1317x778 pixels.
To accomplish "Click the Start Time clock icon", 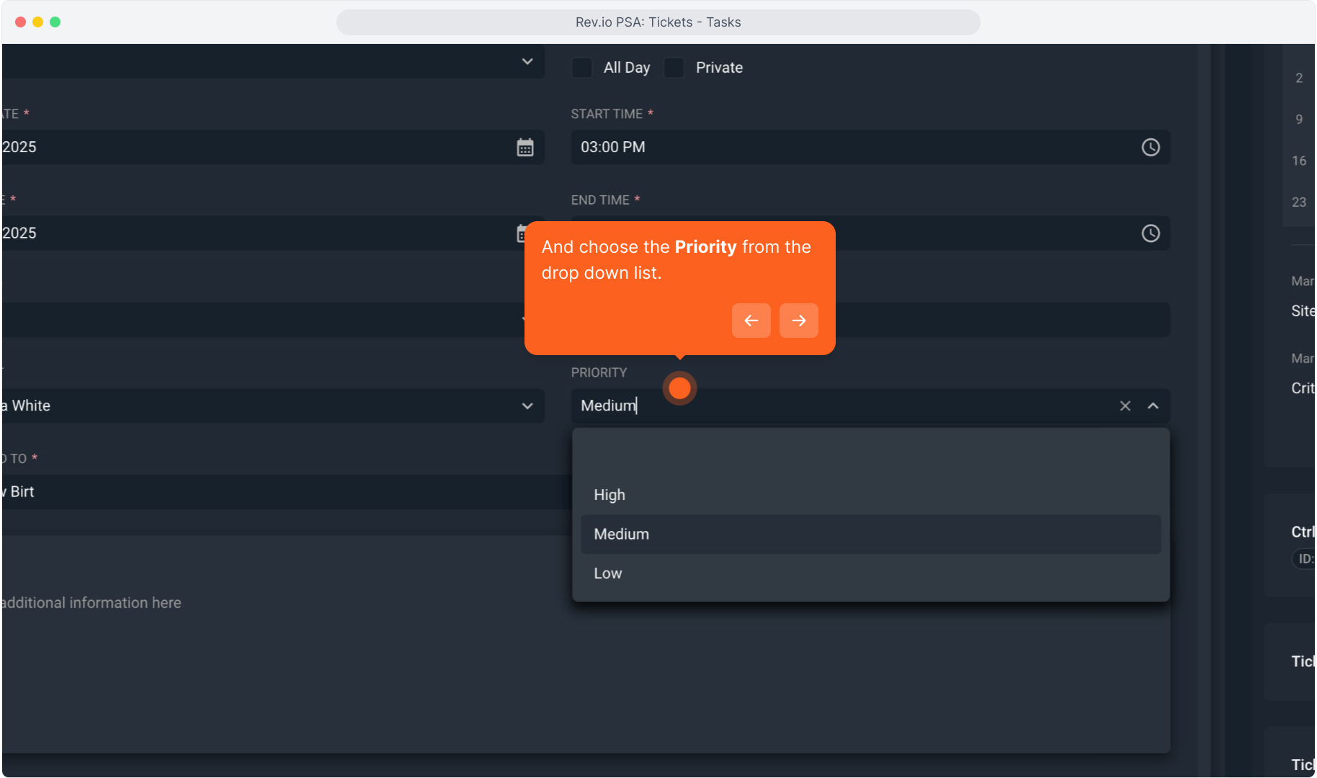I will (1150, 148).
